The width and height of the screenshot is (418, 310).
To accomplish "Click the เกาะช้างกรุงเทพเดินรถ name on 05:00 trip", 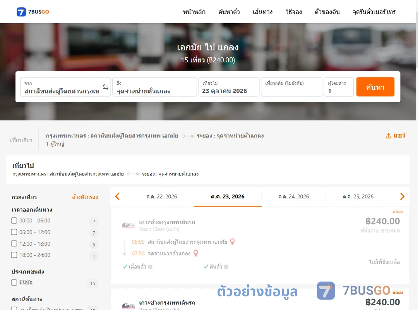I will pyautogui.click(x=167, y=222).
